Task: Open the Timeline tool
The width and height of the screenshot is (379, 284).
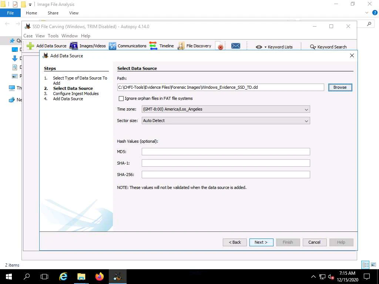Action: (162, 46)
